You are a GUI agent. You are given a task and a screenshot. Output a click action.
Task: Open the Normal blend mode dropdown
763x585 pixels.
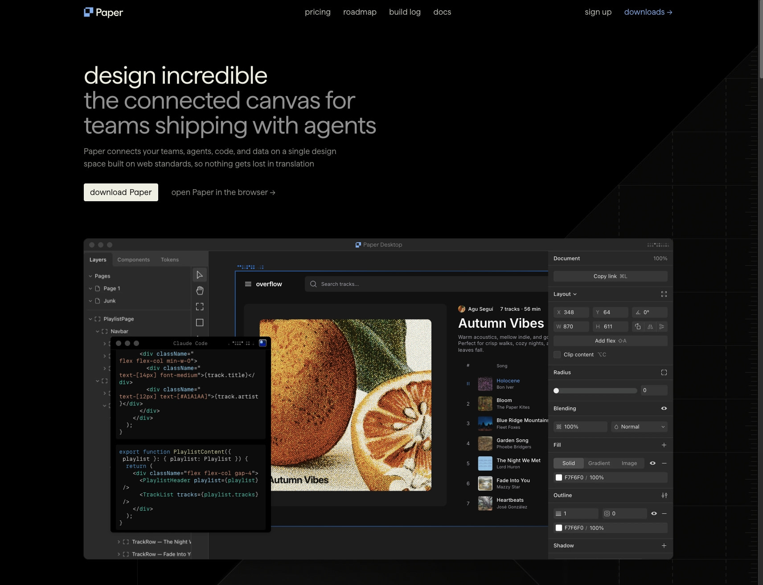click(x=640, y=427)
